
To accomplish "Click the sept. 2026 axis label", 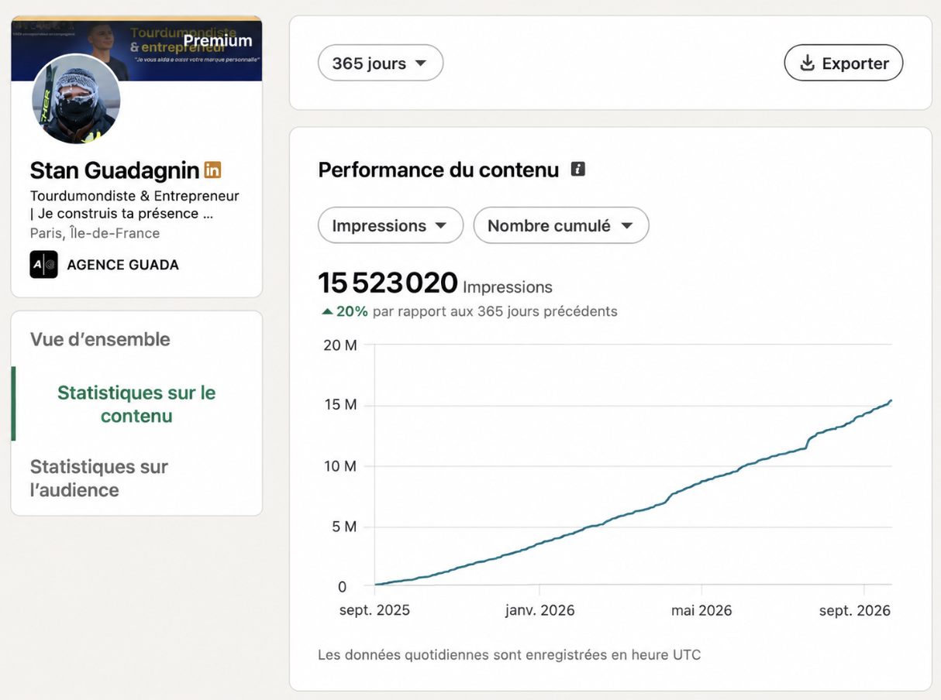I will coord(855,610).
